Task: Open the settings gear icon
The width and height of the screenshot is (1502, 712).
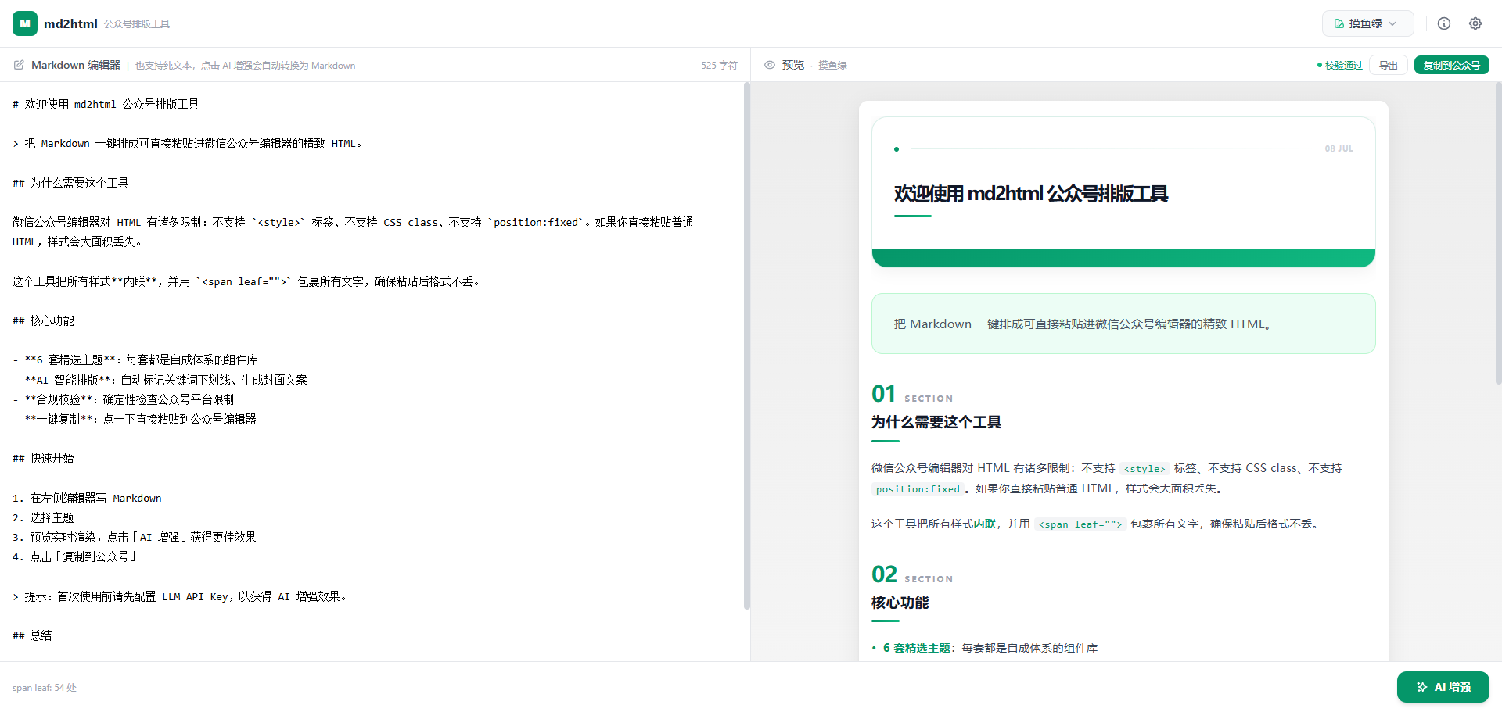Action: 1475,23
